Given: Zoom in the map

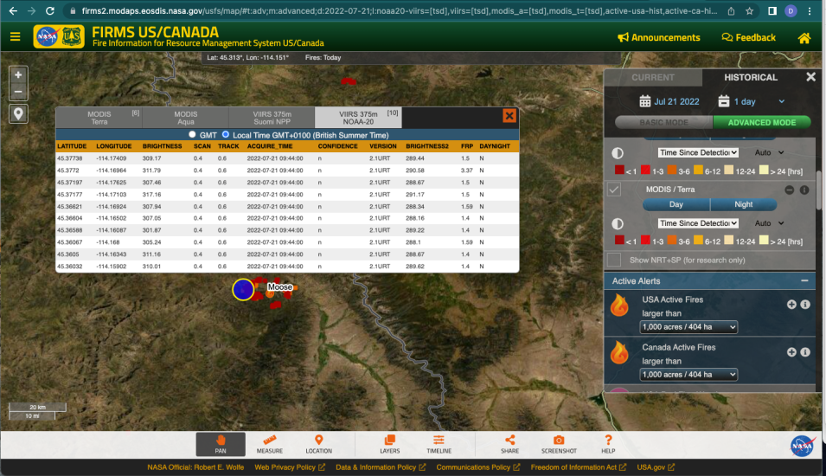Looking at the screenshot, I should 18,74.
